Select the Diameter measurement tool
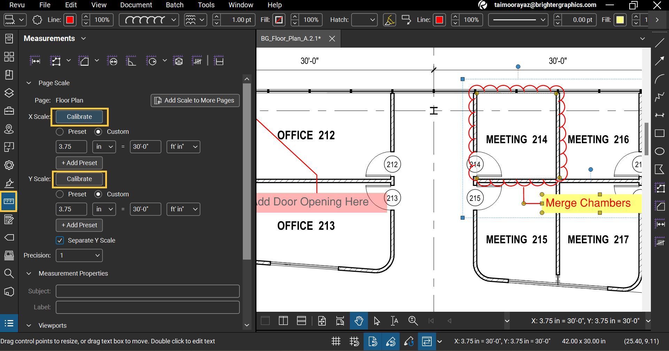 (x=112, y=60)
